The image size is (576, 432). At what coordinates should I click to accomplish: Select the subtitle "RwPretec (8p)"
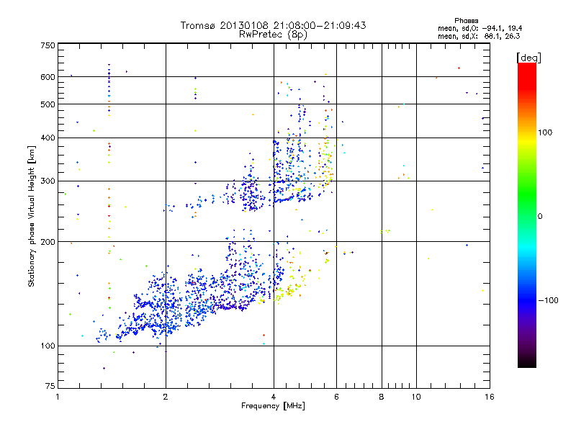click(x=273, y=35)
